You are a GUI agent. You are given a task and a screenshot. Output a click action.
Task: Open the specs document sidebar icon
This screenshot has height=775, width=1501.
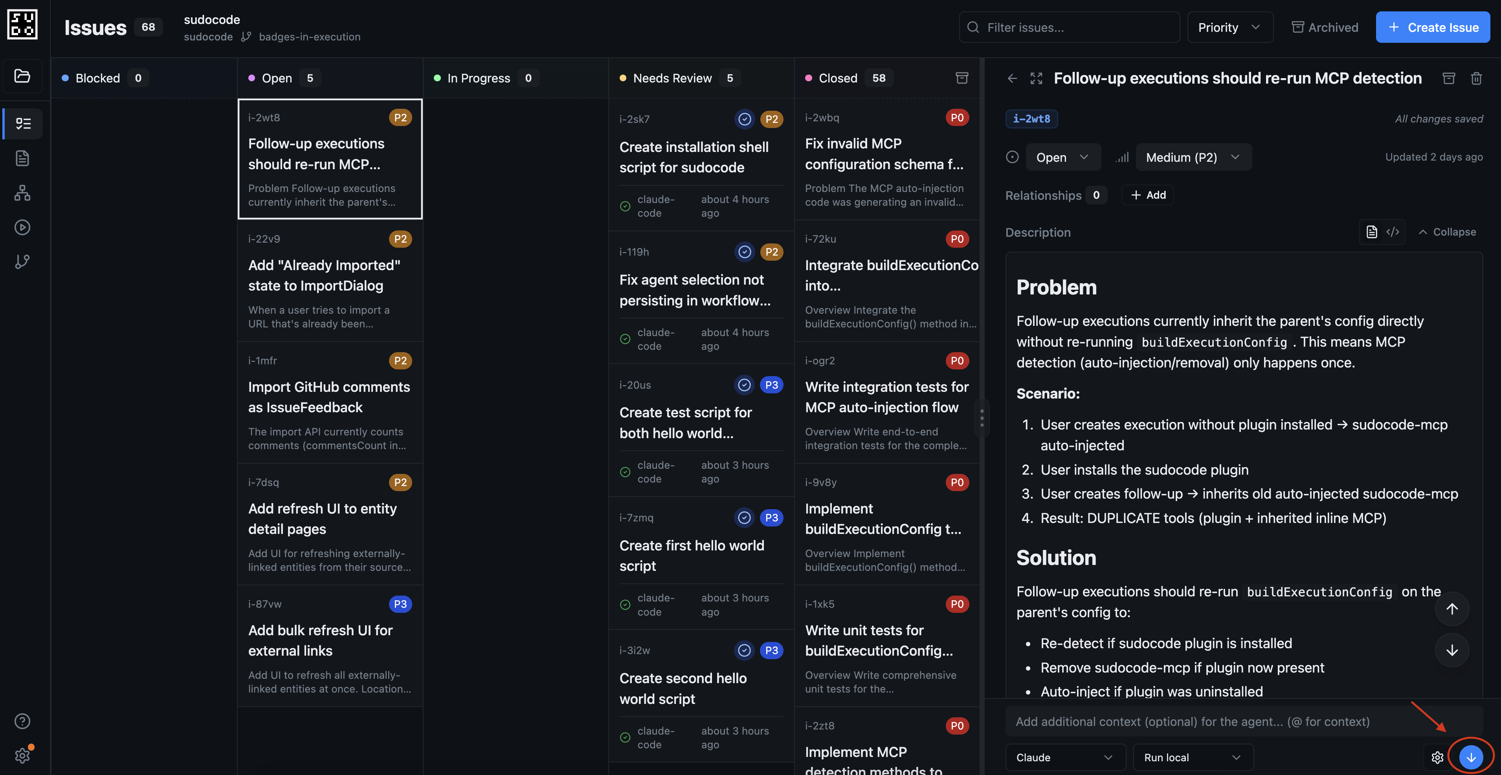22,158
